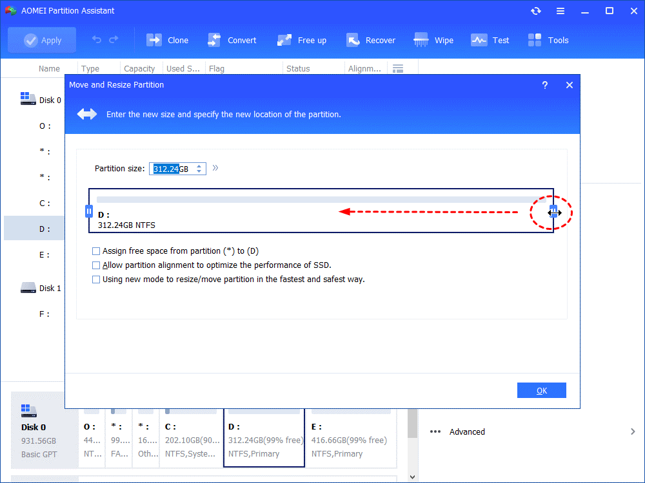Toggle Allow partition alignment for SSD checkbox
This screenshot has height=483, width=645.
(96, 265)
